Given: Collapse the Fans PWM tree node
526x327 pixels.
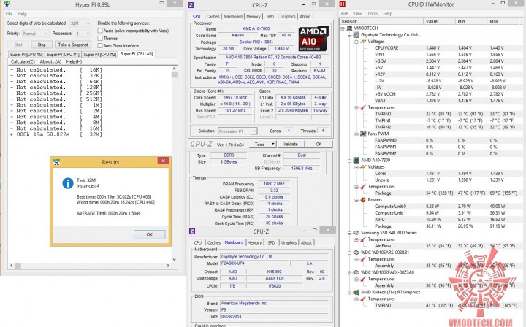Looking at the screenshot, I should [x=357, y=134].
